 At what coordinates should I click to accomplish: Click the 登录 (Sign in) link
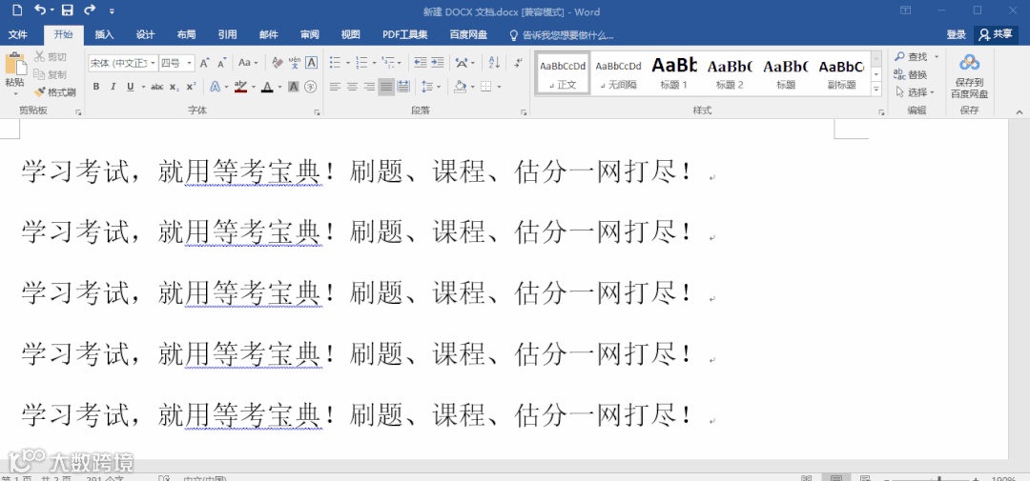tap(956, 35)
